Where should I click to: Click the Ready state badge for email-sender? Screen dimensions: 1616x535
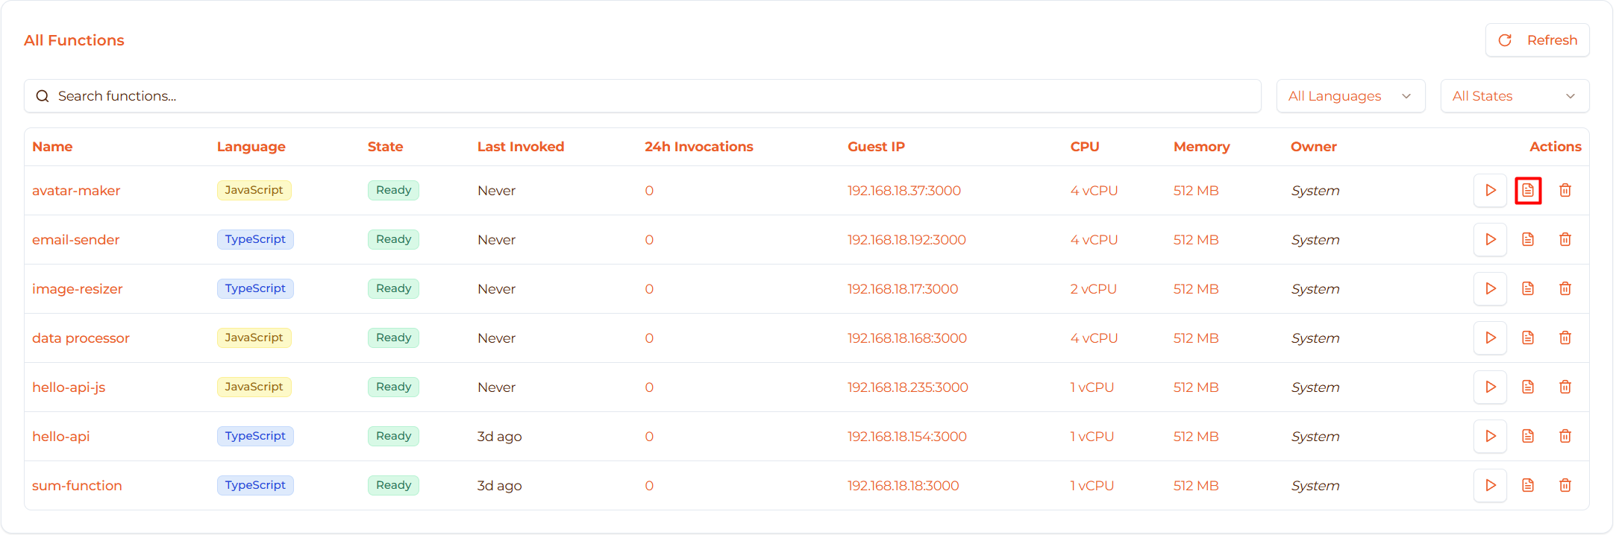pyautogui.click(x=393, y=239)
